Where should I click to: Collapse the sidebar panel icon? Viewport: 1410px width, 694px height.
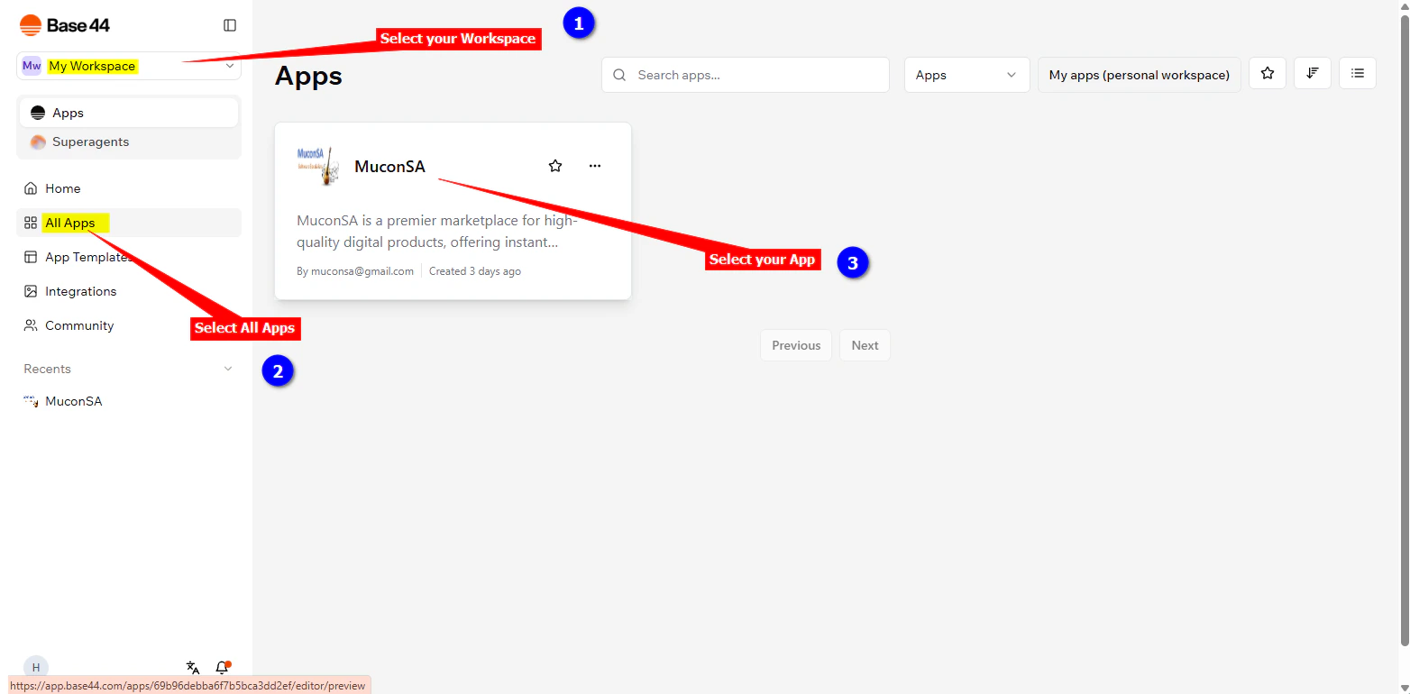(x=230, y=25)
